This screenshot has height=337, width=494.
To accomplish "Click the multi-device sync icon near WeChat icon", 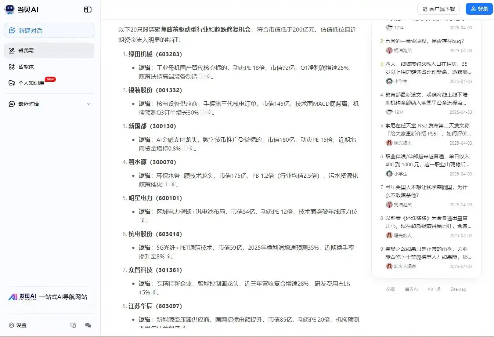I will click(x=73, y=325).
